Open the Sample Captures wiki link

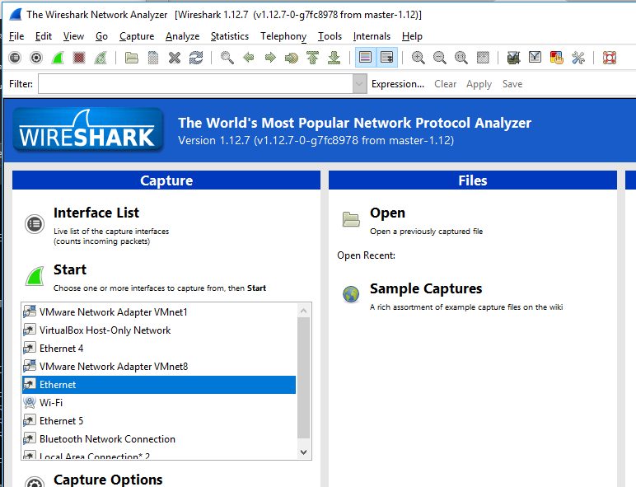[x=425, y=288]
